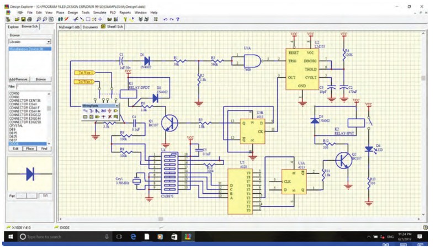Click the Help question mark icon

pos(178,19)
